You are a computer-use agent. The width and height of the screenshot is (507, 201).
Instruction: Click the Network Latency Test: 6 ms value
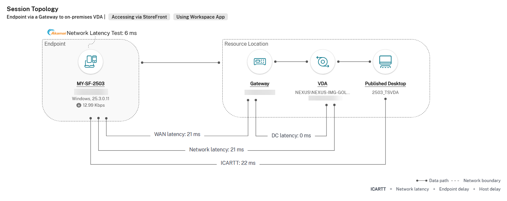point(102,33)
